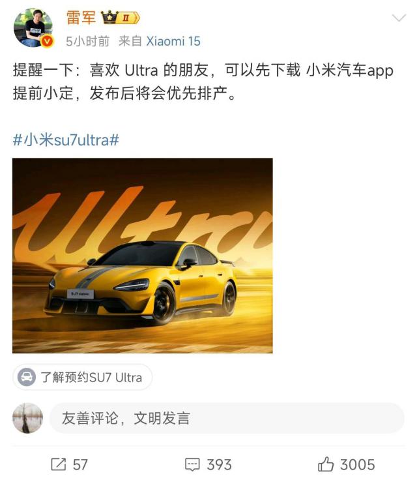Tap the 57 reposts count
This screenshot has height=478, width=417.
(80, 465)
